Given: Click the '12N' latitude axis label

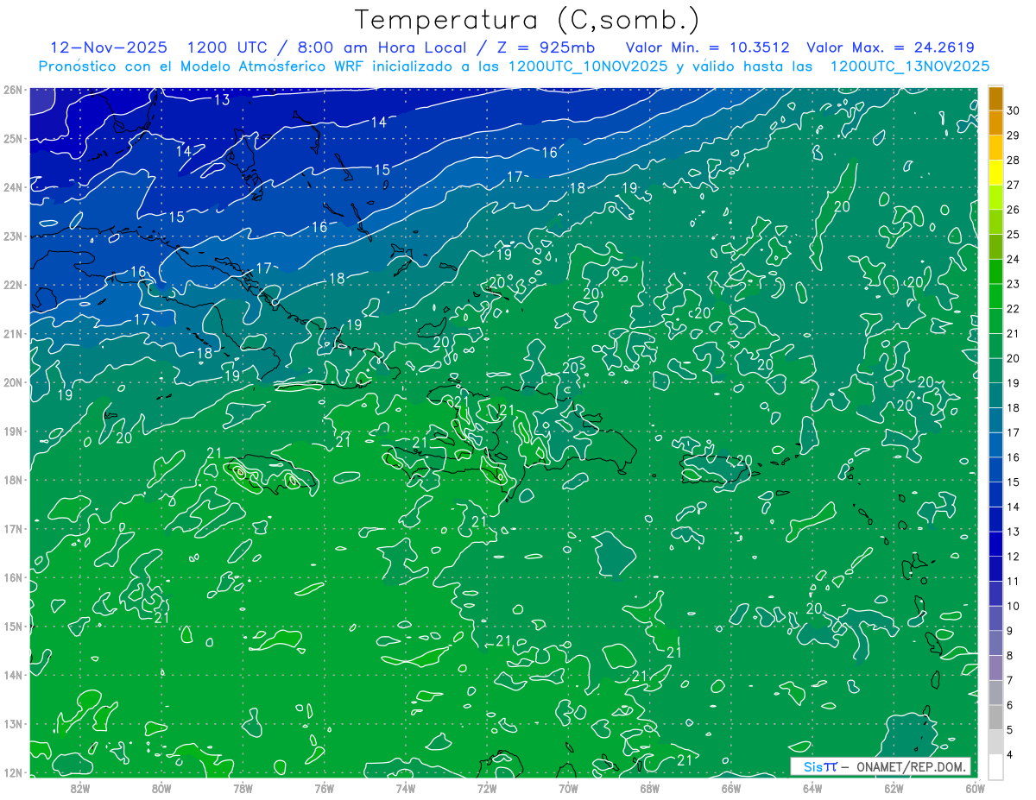Looking at the screenshot, I should coord(12,772).
